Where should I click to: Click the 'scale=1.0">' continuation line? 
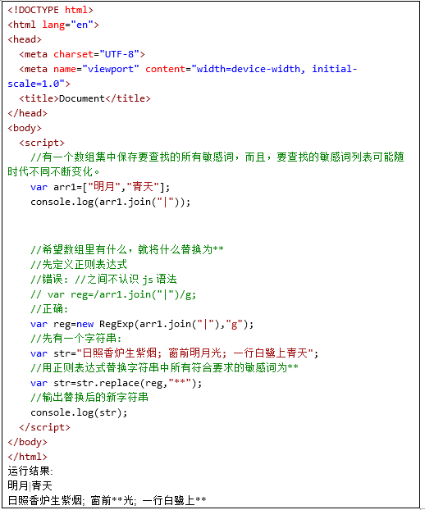point(39,84)
